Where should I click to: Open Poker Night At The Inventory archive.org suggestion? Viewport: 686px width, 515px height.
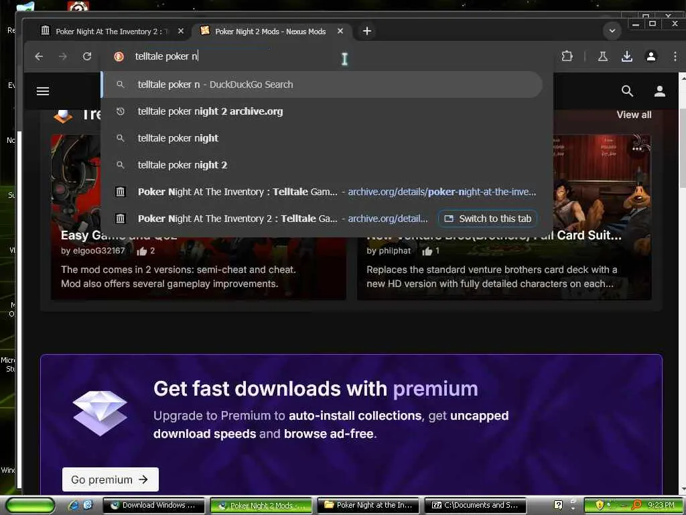pyautogui.click(x=322, y=192)
